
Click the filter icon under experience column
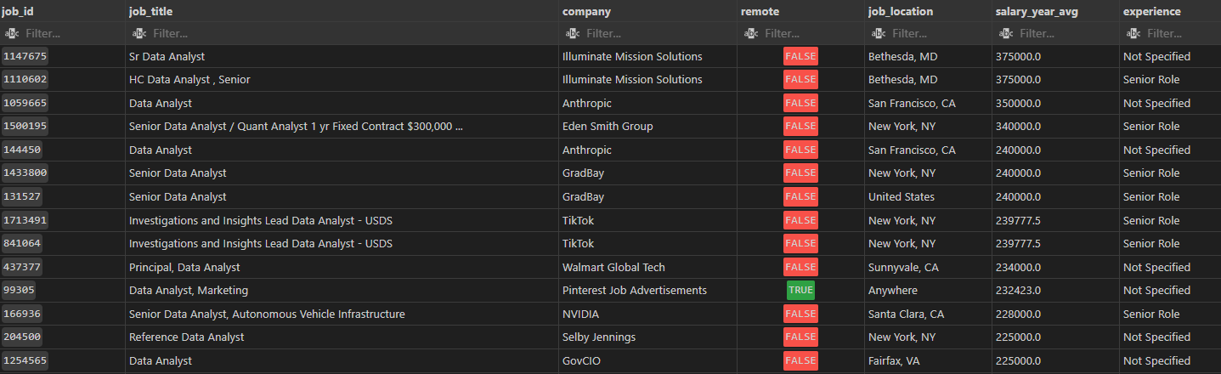point(1133,34)
